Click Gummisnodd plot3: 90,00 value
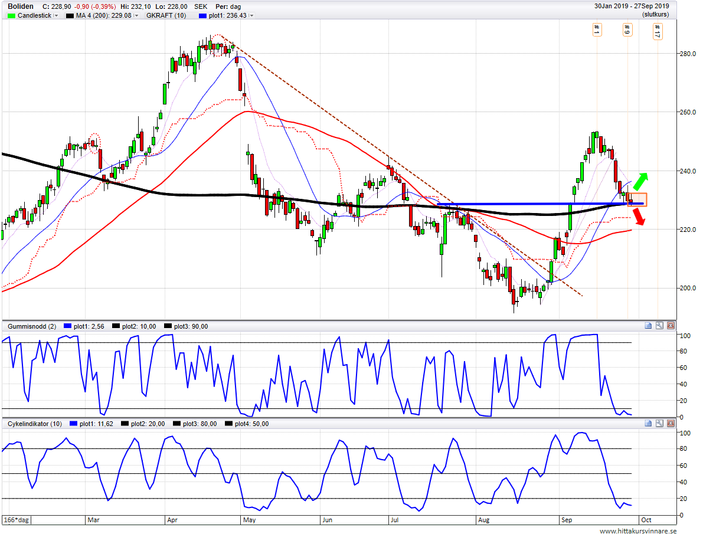Viewport: 703px width, 534px height. (x=191, y=326)
